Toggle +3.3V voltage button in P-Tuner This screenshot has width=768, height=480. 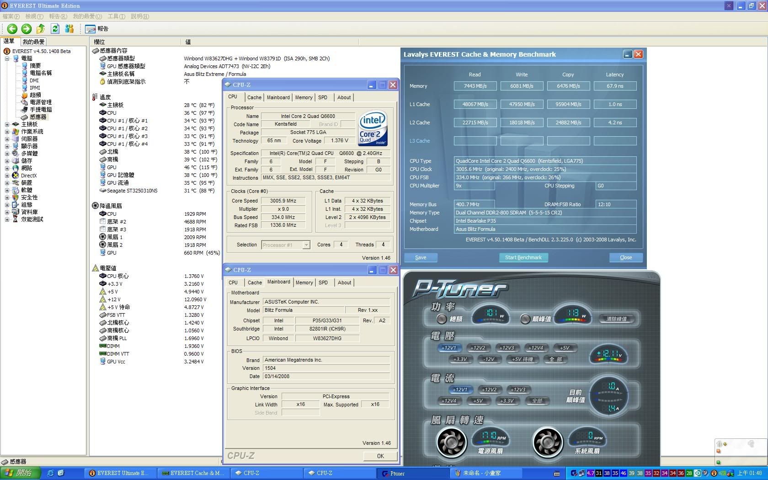(x=460, y=359)
